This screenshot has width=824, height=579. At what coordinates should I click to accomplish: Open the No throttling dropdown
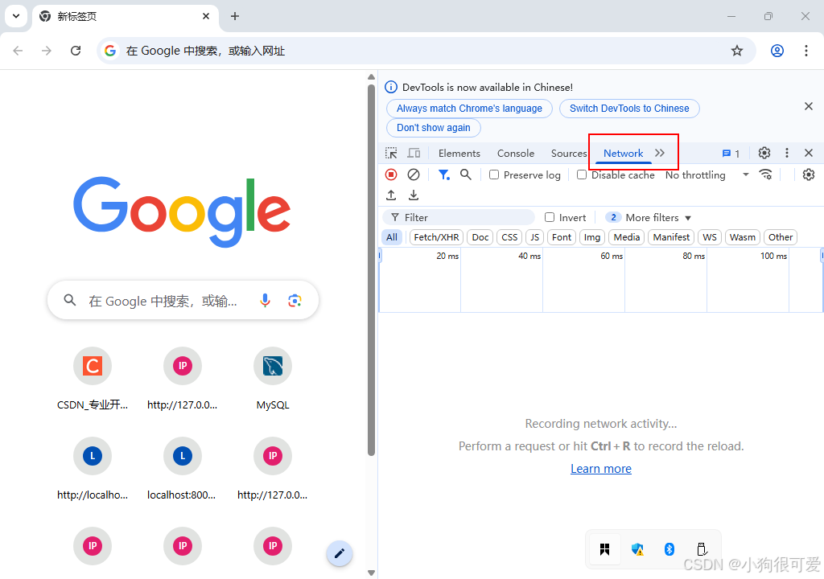tap(707, 175)
